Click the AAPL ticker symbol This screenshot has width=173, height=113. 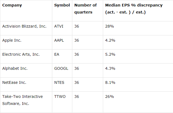point(59,40)
